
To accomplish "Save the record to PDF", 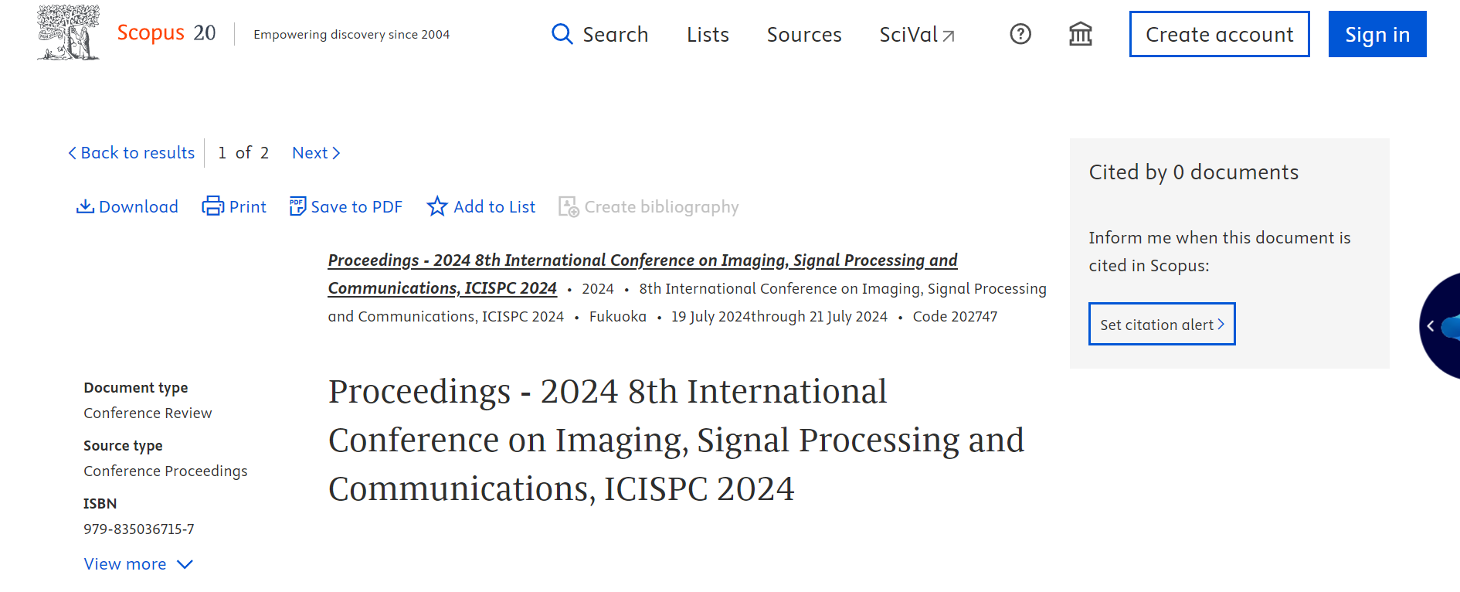I will 346,206.
